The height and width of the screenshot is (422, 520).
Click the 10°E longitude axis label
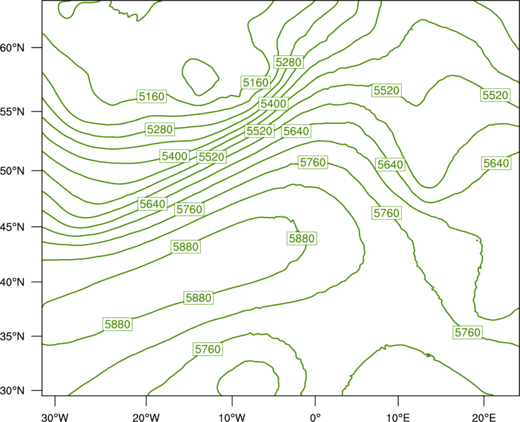[x=398, y=417]
